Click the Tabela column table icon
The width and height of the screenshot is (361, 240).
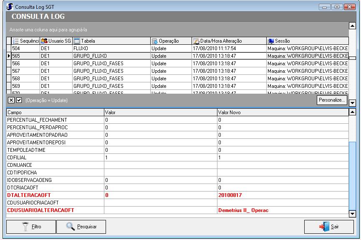click(x=77, y=41)
